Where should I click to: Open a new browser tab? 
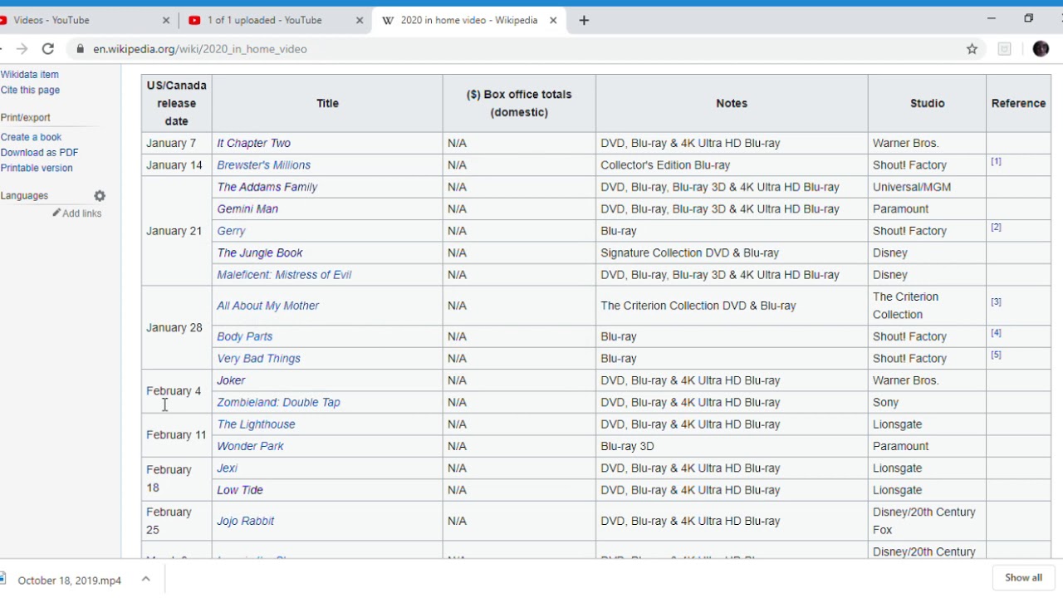(584, 20)
